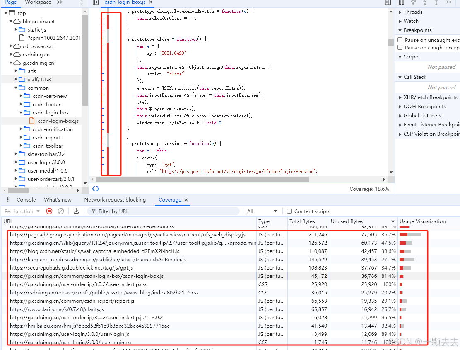Viewport: 460px width, 350px height.
Task: Expand the Watch section
Action: tap(400, 21)
